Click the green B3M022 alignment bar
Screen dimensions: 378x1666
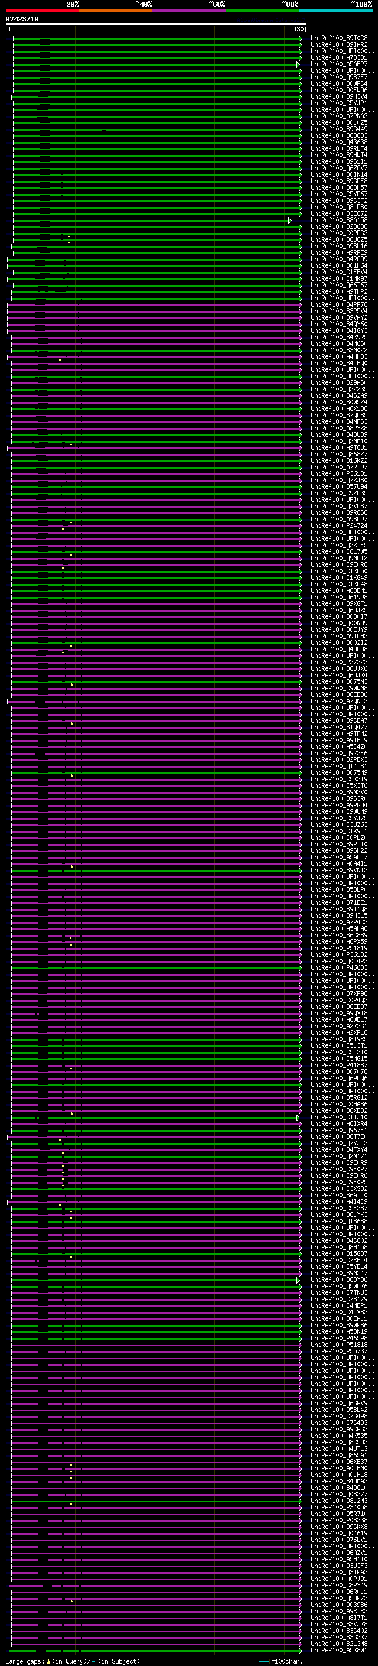click(x=155, y=351)
